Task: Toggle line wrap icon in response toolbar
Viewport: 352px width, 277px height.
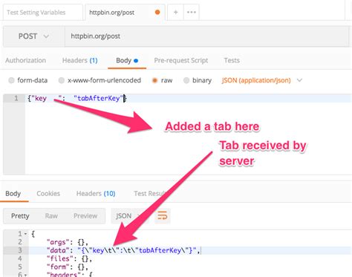Action: tap(163, 216)
